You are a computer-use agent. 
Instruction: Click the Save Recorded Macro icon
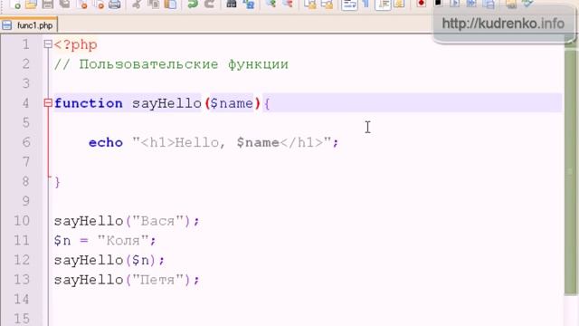pyautogui.click(x=489, y=4)
